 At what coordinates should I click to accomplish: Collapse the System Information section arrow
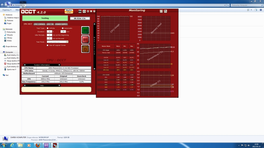point(59,65)
